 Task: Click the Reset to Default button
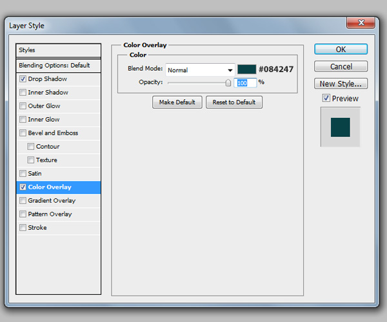[234, 102]
